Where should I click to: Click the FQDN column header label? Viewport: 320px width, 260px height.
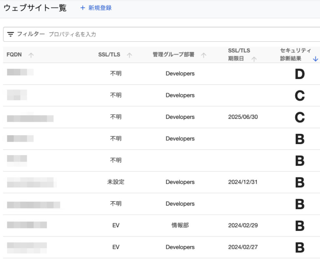(x=14, y=55)
